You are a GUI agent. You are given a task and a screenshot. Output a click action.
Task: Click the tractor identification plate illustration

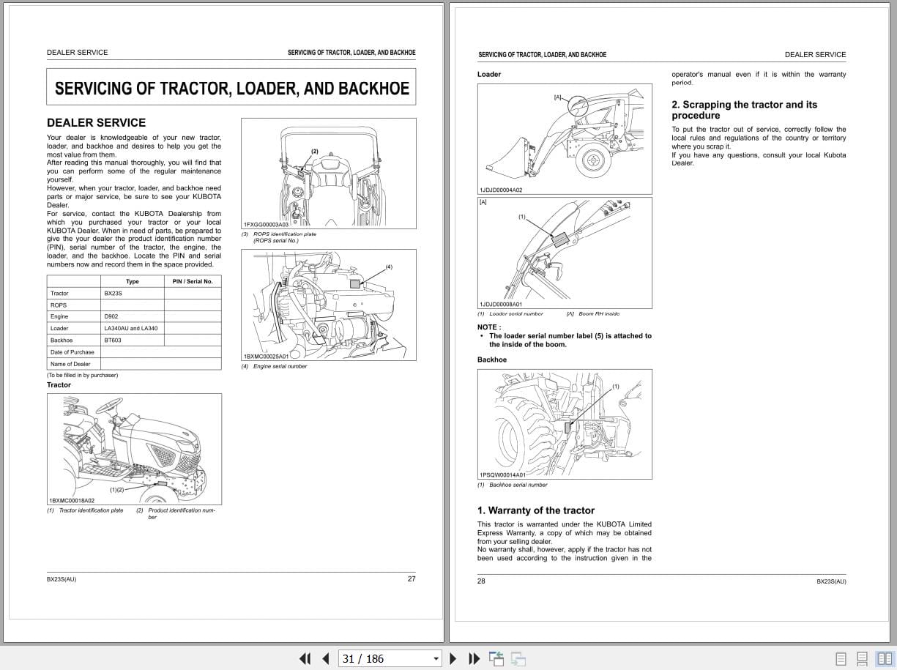click(x=134, y=449)
